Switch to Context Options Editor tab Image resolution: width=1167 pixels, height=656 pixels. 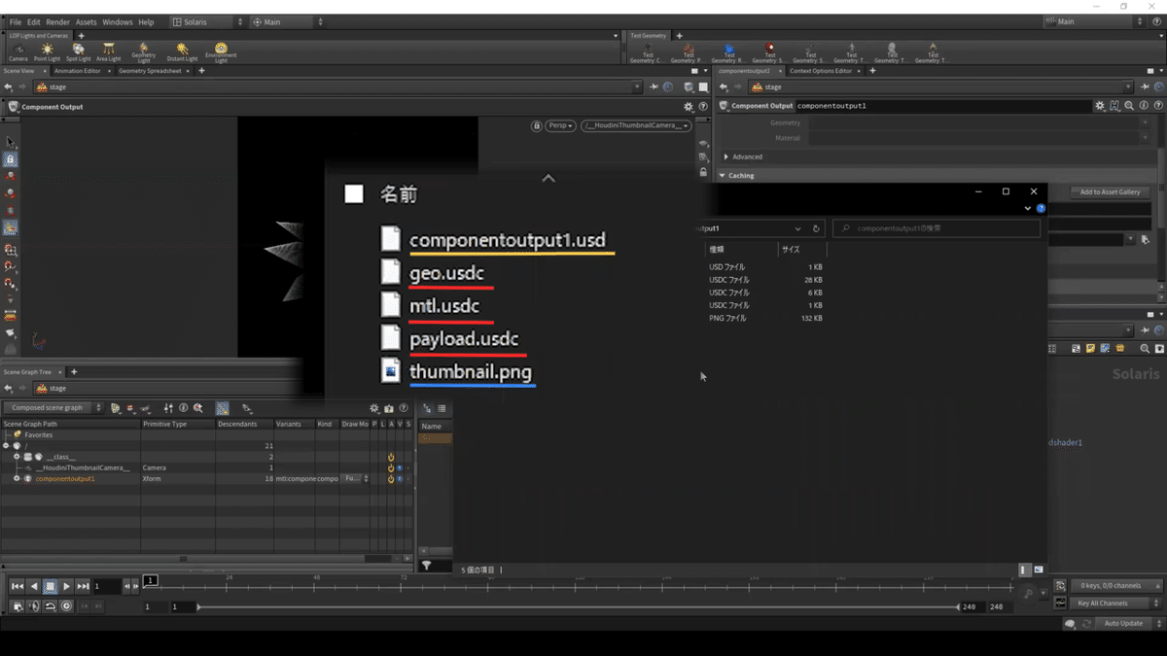tap(821, 71)
